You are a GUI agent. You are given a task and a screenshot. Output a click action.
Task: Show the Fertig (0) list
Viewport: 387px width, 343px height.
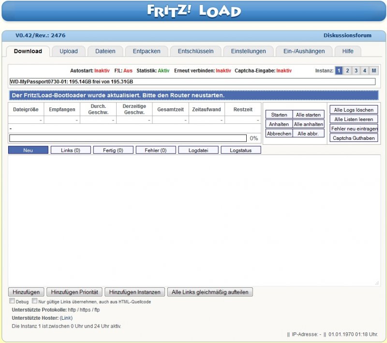pyautogui.click(x=113, y=150)
